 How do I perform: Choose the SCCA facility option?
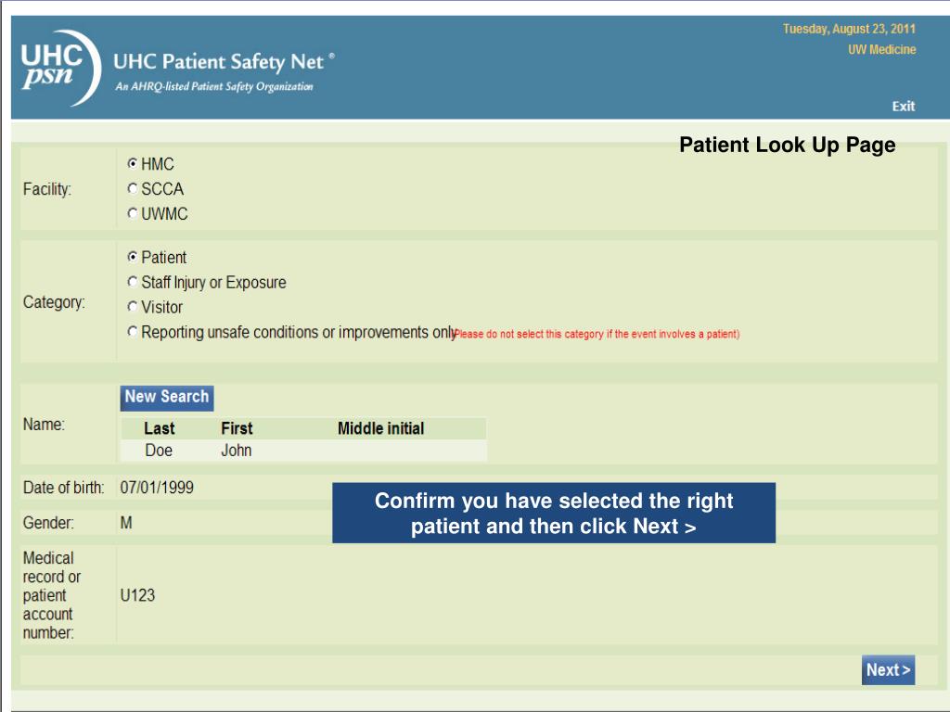coord(132,188)
